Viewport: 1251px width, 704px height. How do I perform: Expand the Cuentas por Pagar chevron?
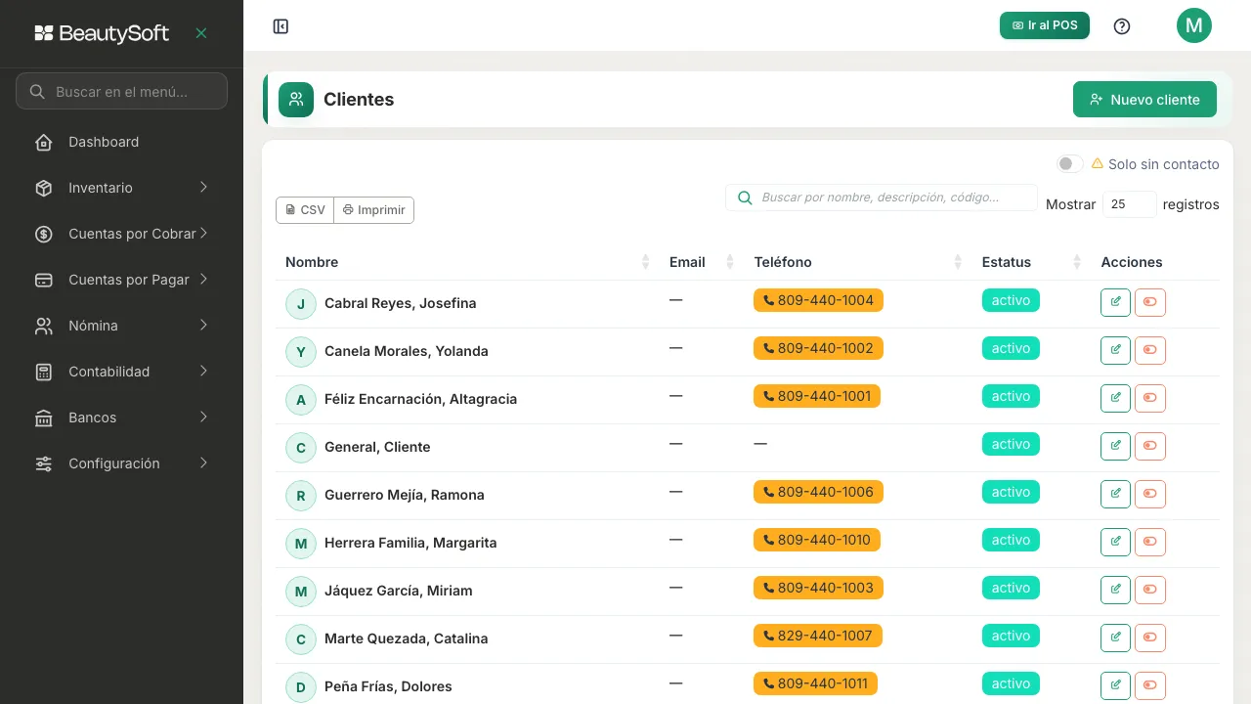click(204, 279)
